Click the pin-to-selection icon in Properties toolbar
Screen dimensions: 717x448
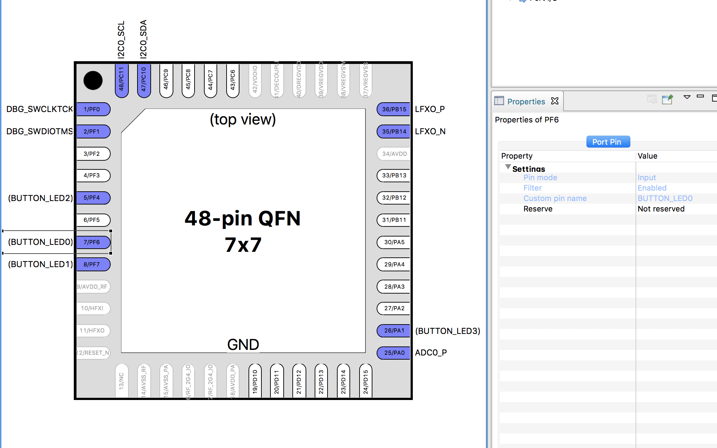[667, 99]
